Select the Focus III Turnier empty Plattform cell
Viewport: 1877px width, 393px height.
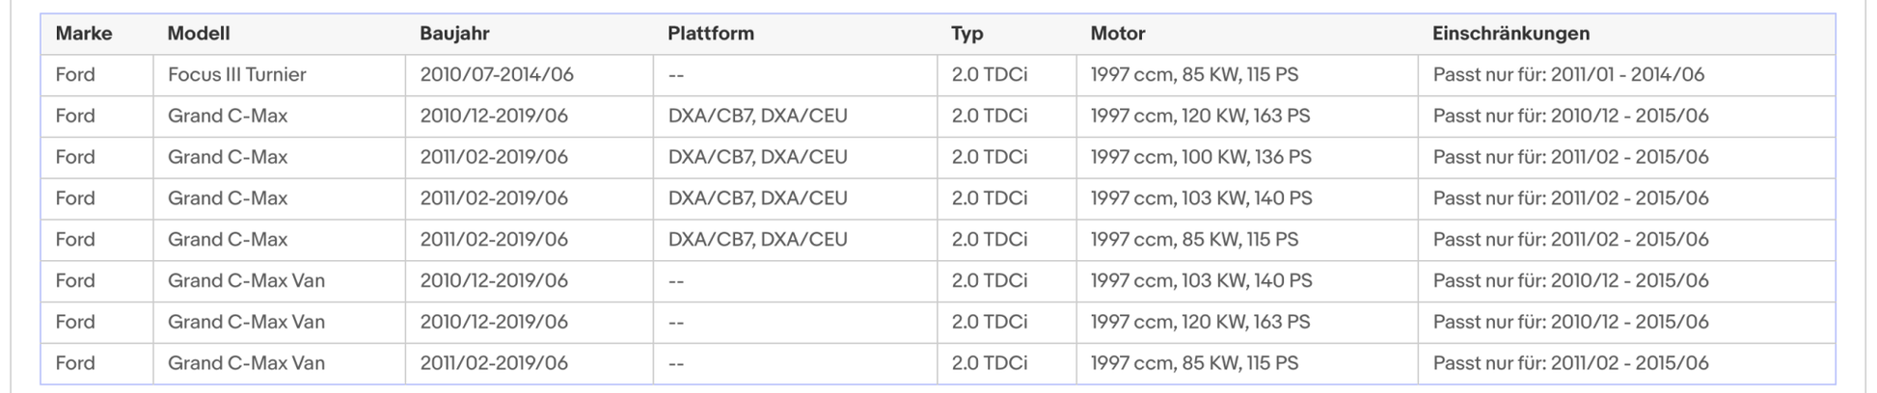click(795, 75)
